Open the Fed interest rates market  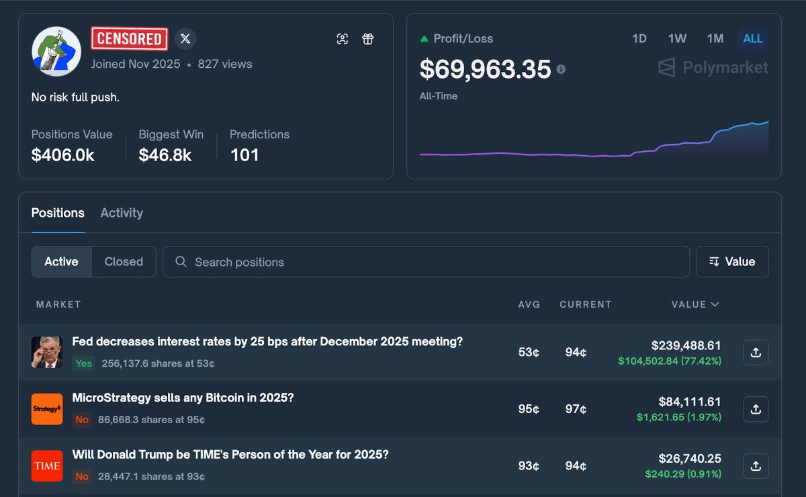click(267, 341)
